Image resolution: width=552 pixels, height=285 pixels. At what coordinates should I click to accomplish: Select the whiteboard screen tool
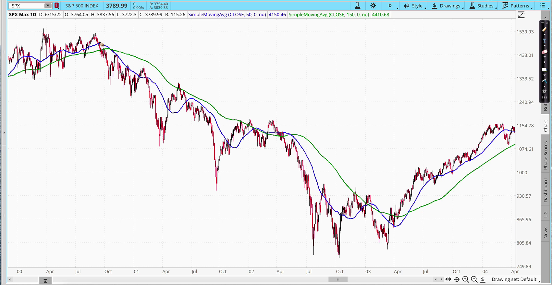[x=545, y=70]
